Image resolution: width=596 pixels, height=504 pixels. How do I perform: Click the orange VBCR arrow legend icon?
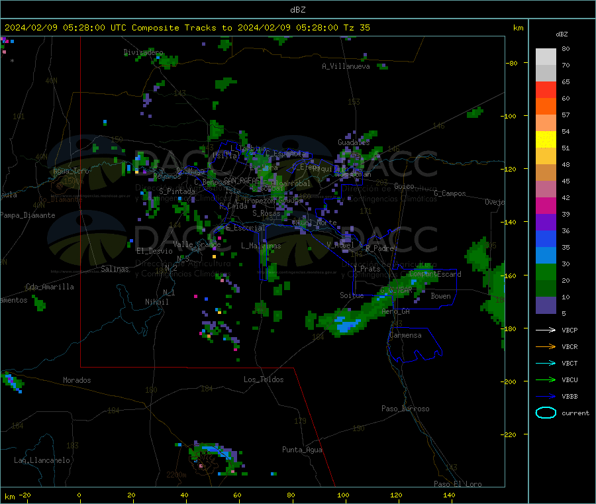point(546,346)
